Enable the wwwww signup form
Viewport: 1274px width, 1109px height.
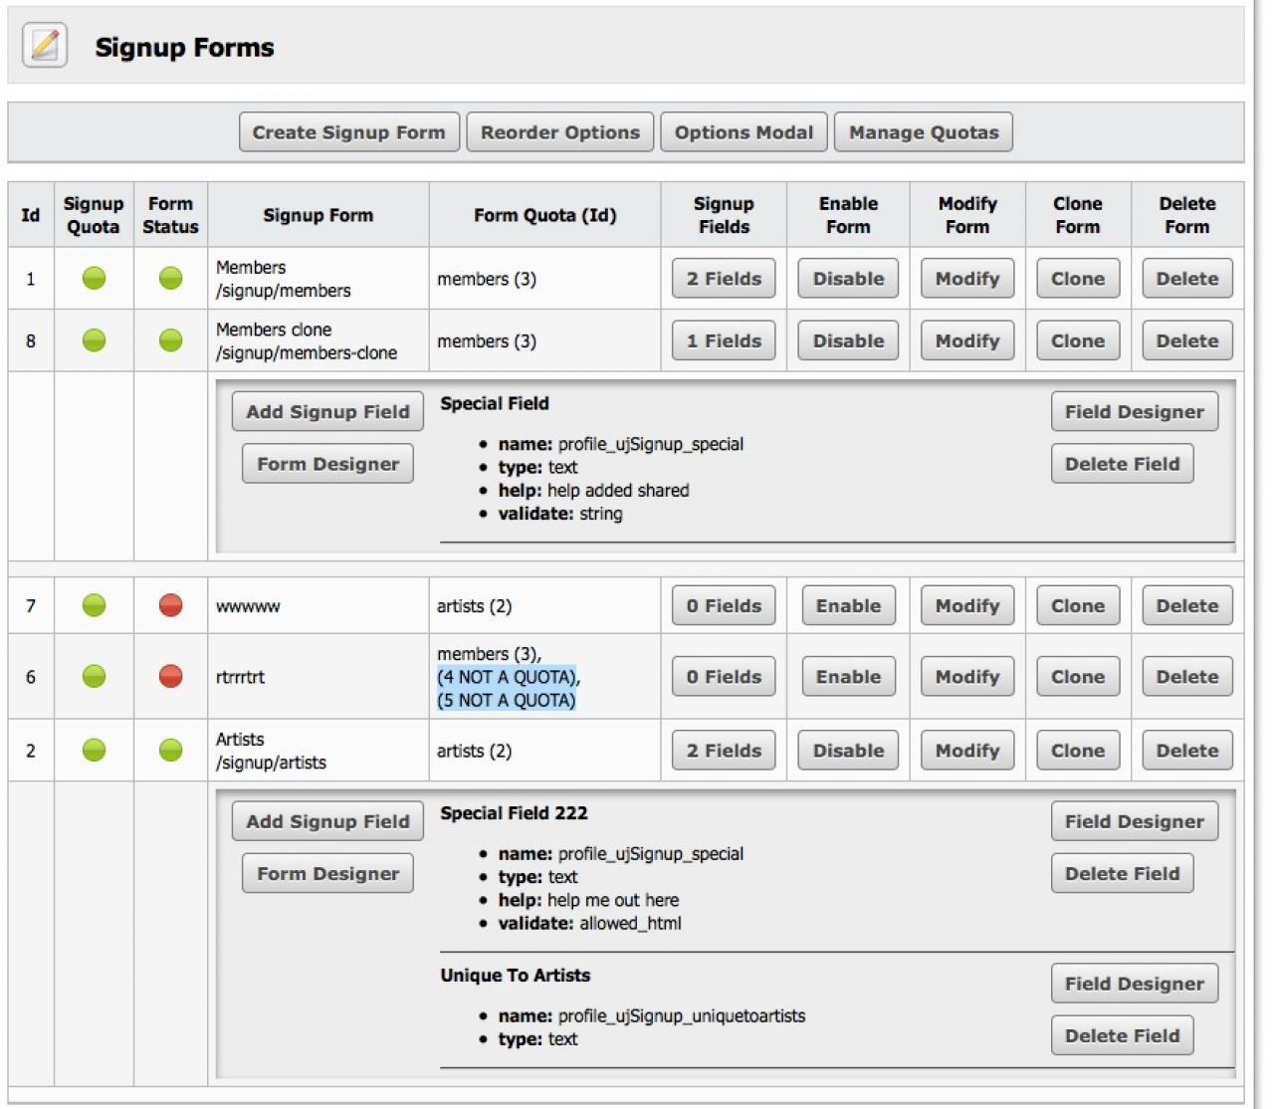pyautogui.click(x=848, y=605)
